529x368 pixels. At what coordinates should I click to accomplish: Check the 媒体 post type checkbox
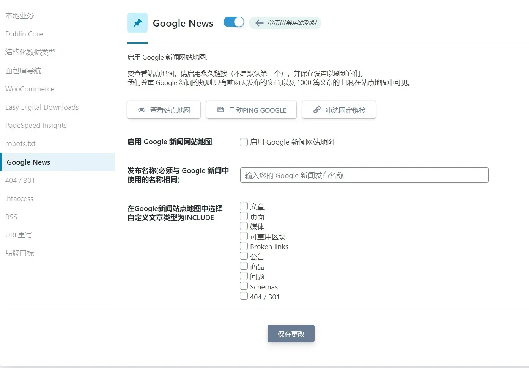(x=244, y=226)
